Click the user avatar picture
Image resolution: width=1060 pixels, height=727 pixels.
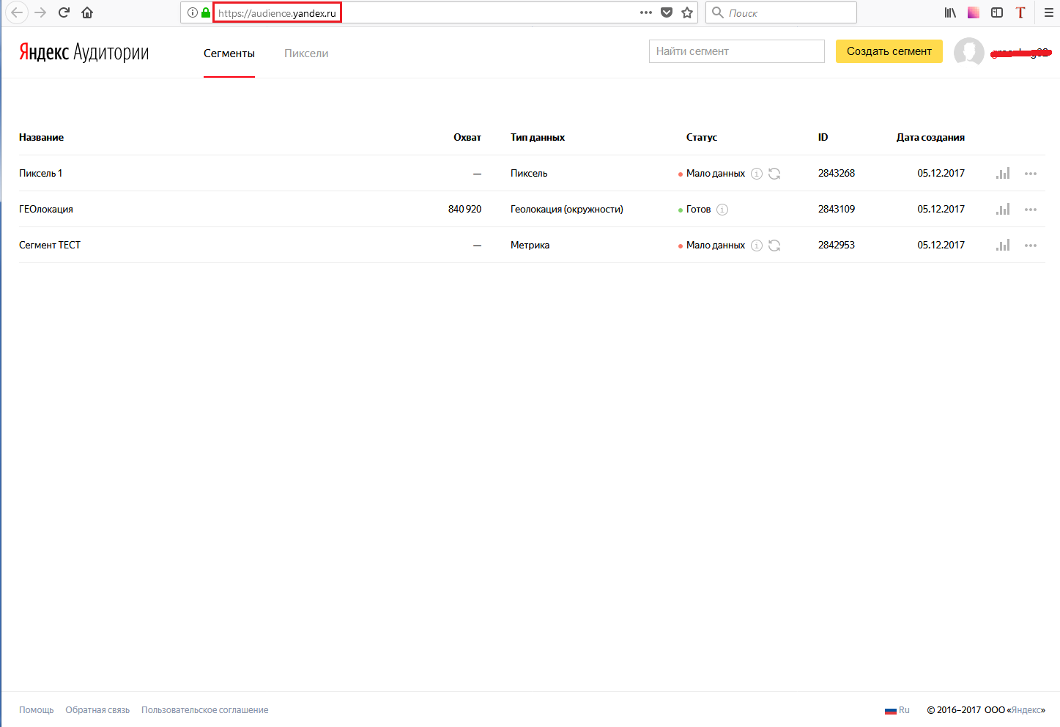coord(969,52)
